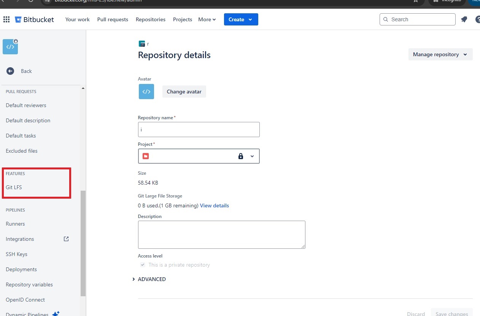Click the View details link

214,205
